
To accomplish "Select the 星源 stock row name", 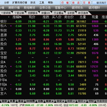I will click(x=3, y=35).
